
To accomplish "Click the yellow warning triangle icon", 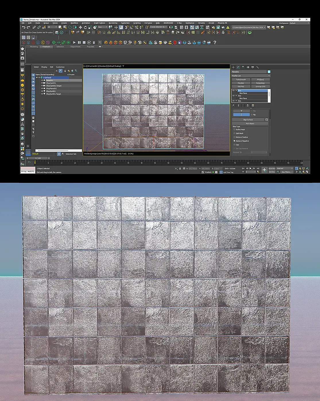I will [228, 27].
